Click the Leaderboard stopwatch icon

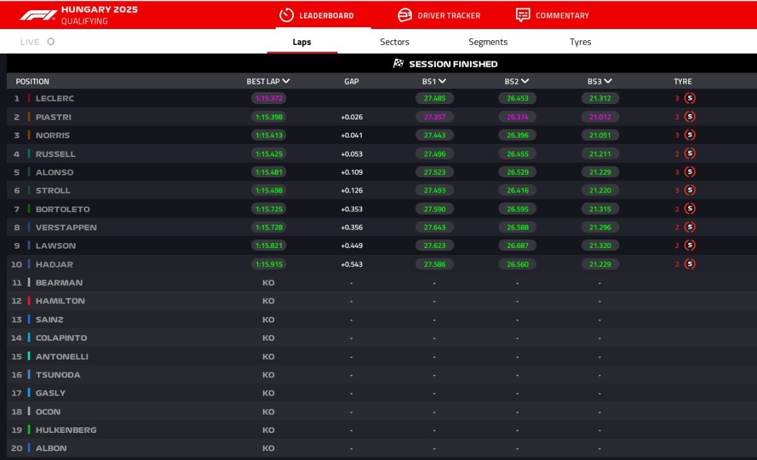coord(286,15)
